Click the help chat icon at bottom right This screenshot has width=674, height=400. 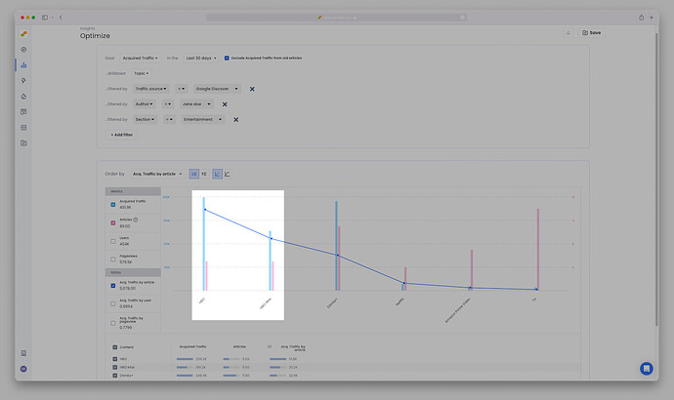646,368
